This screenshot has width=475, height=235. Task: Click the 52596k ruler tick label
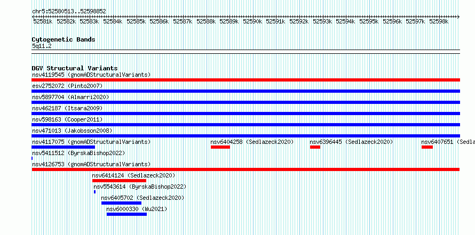(392, 21)
